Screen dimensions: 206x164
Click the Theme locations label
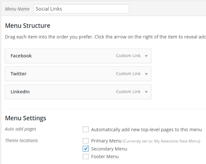21,140
